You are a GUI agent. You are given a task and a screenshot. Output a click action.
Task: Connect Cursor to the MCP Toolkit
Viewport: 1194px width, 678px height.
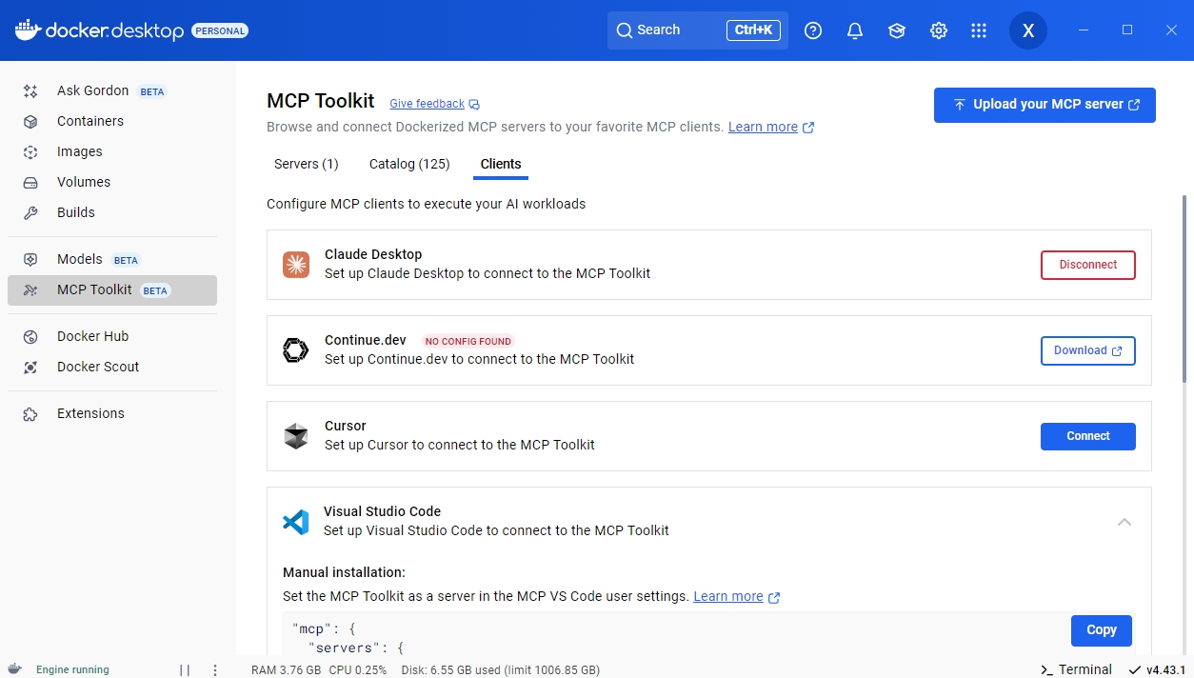coord(1088,436)
